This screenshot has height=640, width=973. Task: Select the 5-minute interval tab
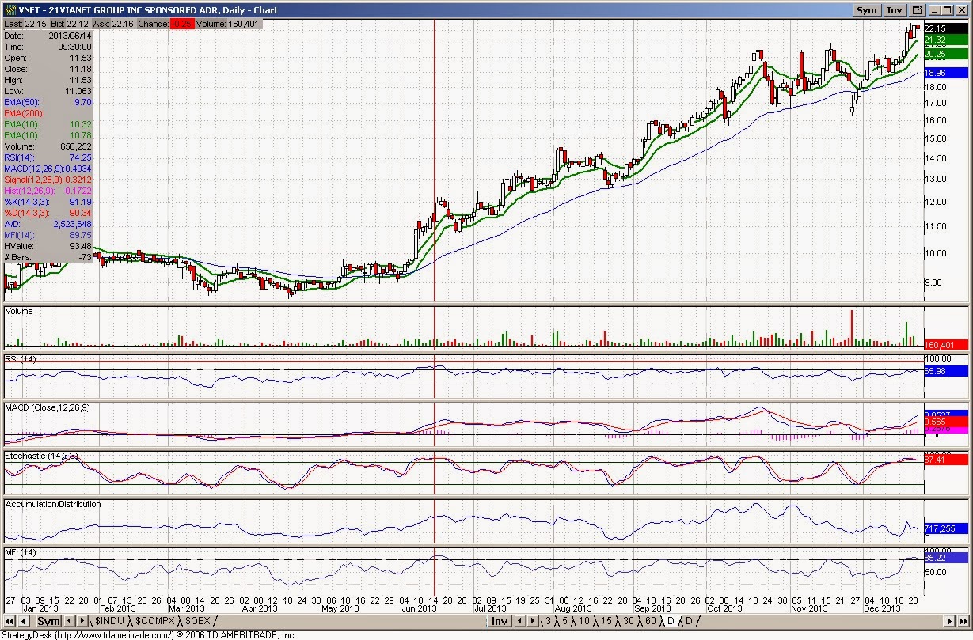565,621
